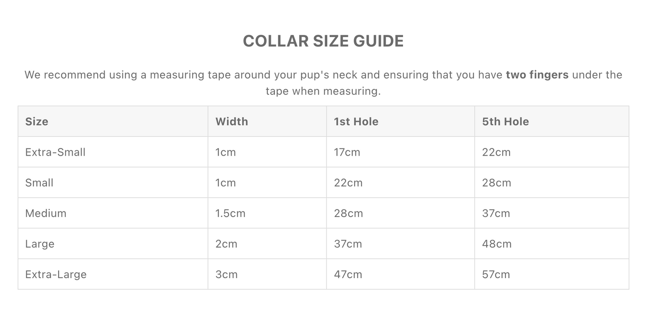Click the 17cm 1st Hole cell
Viewport: 647px width, 309px height.
tap(347, 152)
